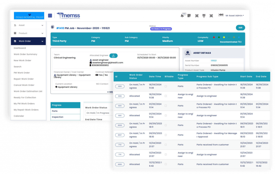Toggle Billable checkbox for row 9618
The width and height of the screenshot is (275, 174).
[166, 96]
